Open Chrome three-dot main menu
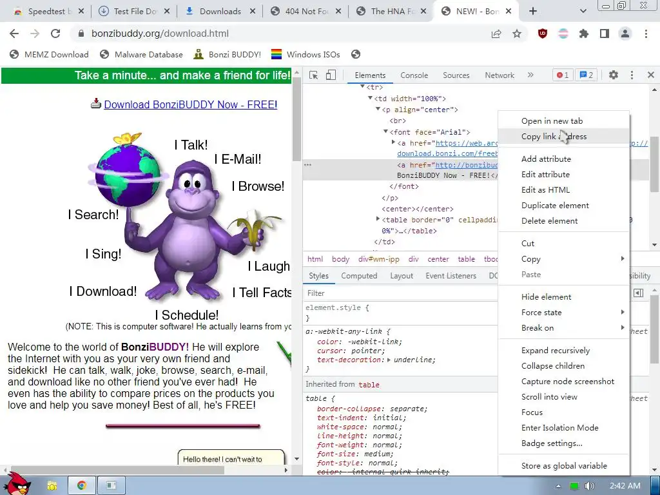The image size is (660, 495). point(646,34)
